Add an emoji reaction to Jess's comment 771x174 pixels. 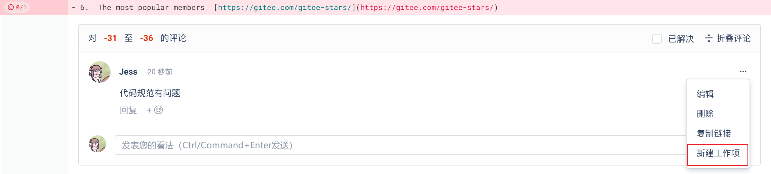click(x=155, y=110)
